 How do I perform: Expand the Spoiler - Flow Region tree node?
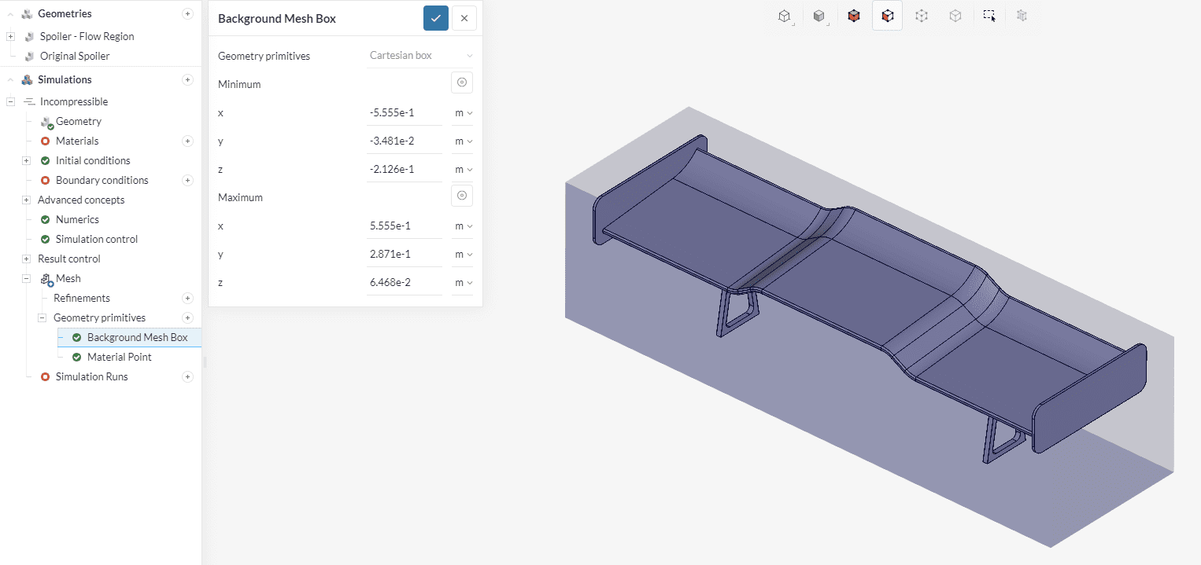click(x=10, y=36)
